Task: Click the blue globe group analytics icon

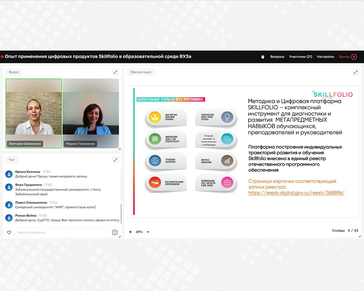Action: 155,160
